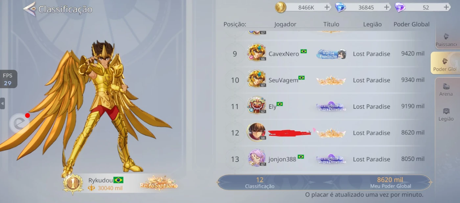Expand the left side panel arrow

tap(2, 103)
